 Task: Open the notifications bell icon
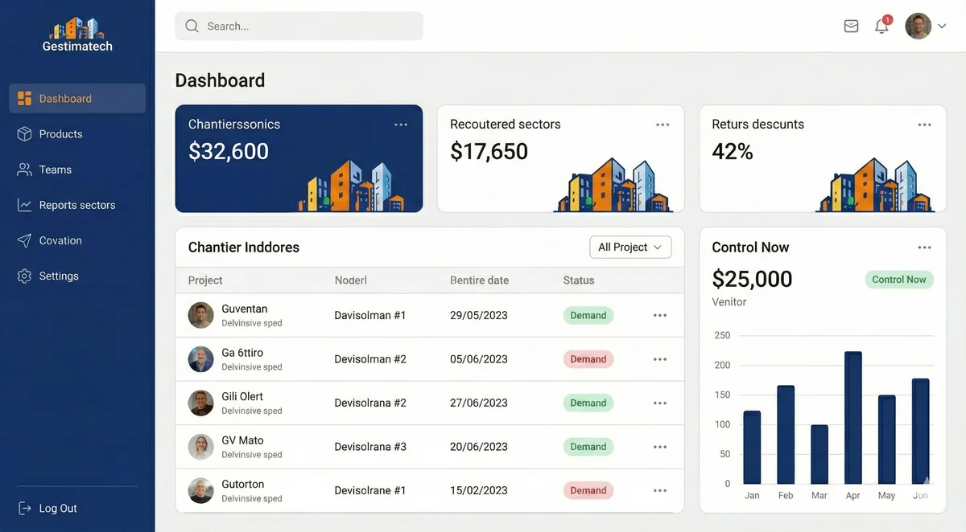click(881, 27)
